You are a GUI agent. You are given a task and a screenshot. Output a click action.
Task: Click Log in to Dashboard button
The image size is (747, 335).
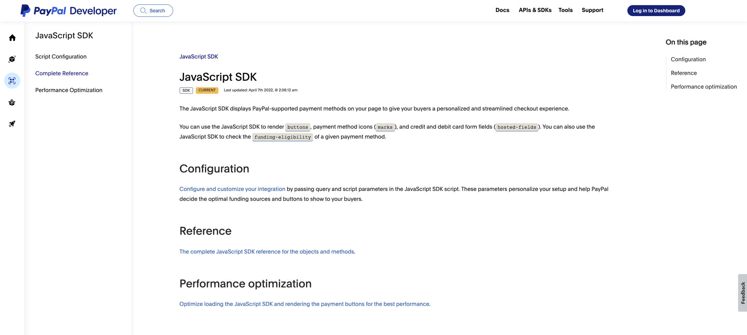coord(656,11)
